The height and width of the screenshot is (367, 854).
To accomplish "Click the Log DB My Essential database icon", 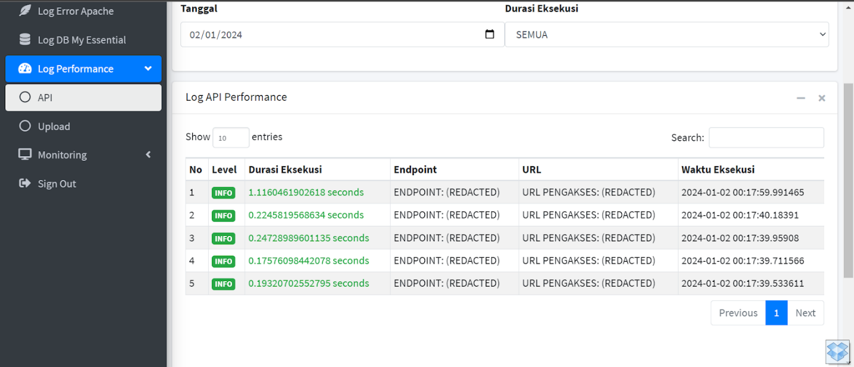I will [24, 39].
